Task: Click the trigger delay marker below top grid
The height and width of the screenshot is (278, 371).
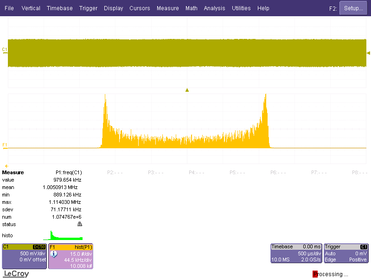Action: coord(187,90)
